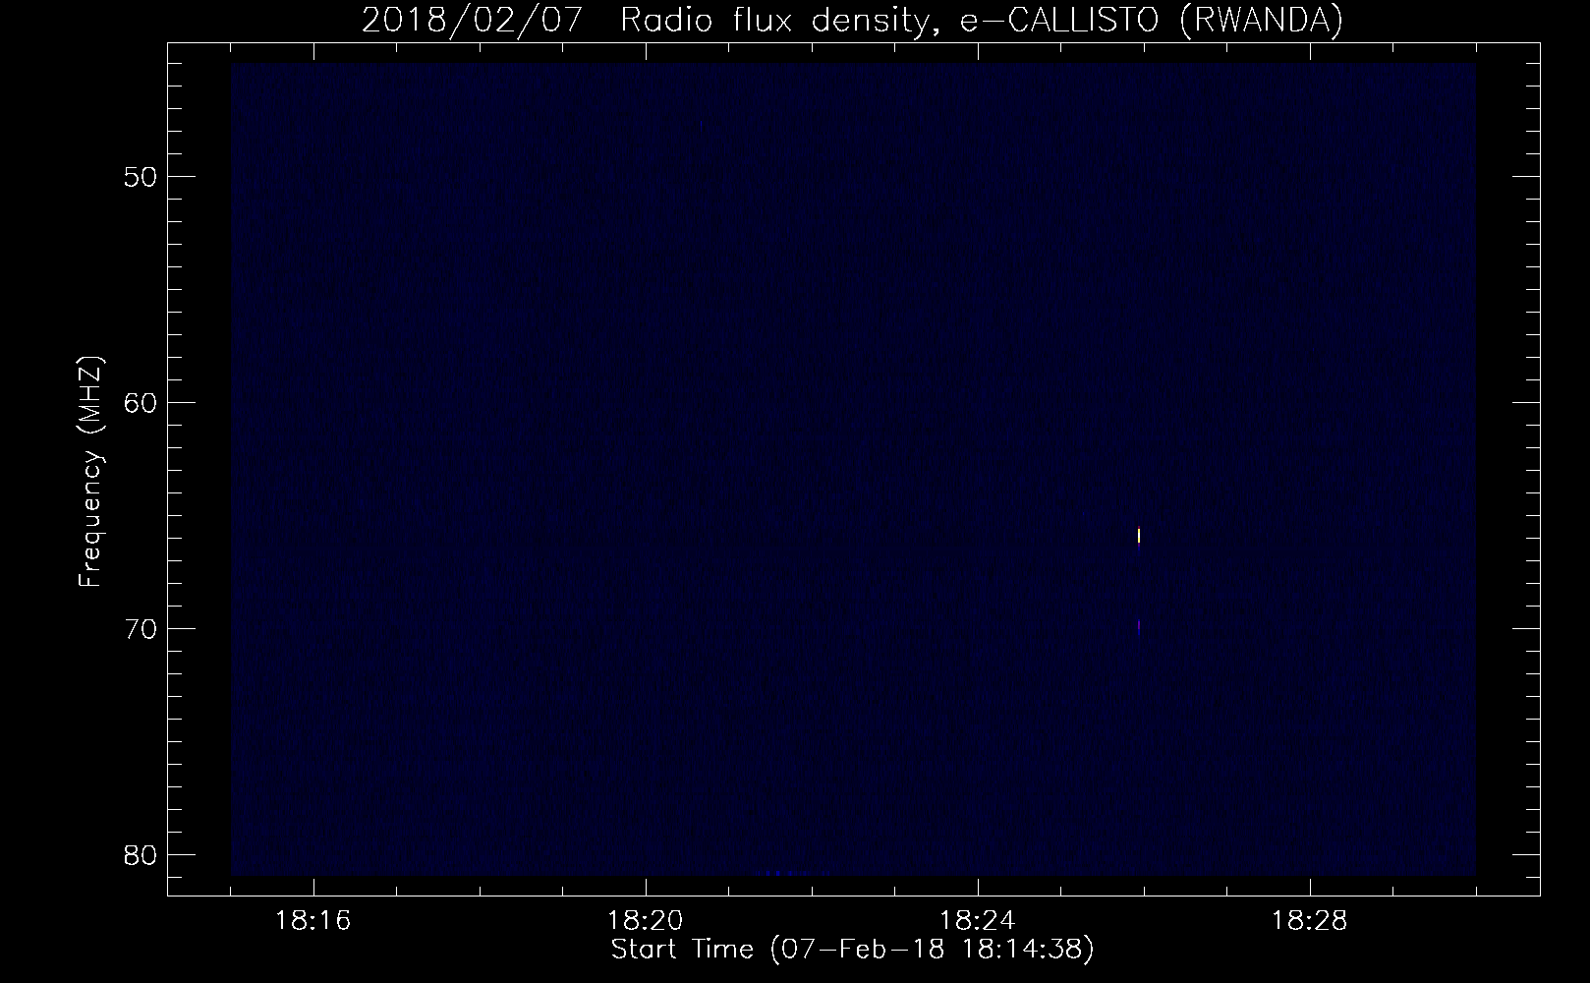Click the 18:28 time tick label
This screenshot has height=983, width=1590.
tap(1310, 921)
